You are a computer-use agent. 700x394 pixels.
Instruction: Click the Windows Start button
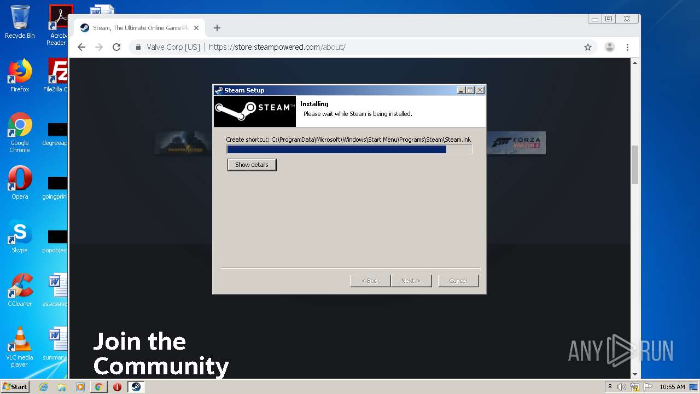pos(15,386)
